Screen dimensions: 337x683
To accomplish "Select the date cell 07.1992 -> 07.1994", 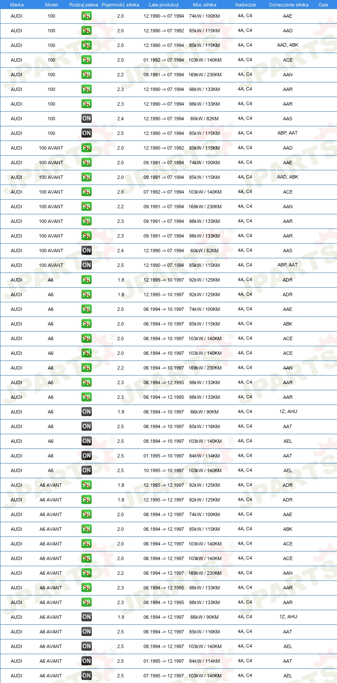I will point(164,192).
